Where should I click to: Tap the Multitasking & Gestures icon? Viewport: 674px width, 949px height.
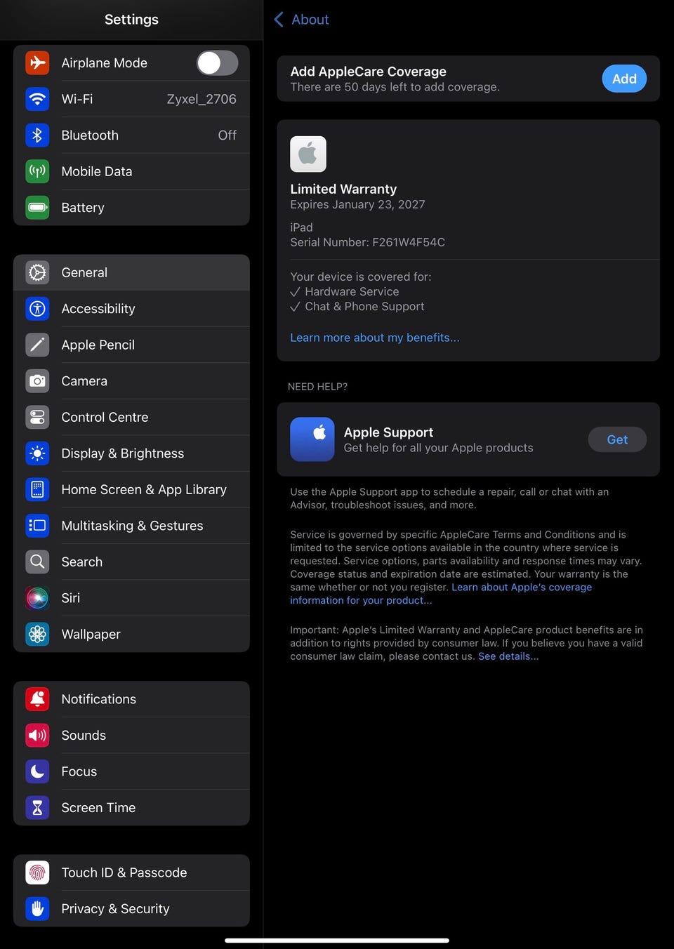pos(38,526)
